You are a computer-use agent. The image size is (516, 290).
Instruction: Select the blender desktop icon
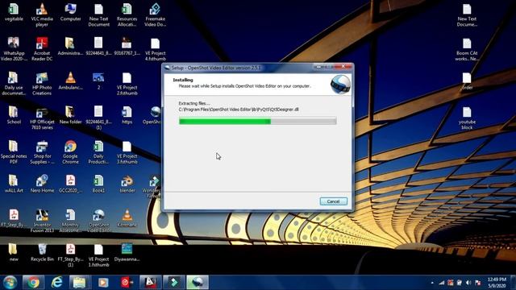click(127, 184)
